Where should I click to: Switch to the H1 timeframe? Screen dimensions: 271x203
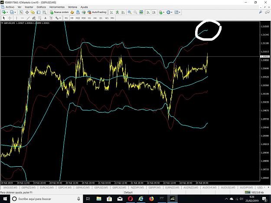coord(89,18)
